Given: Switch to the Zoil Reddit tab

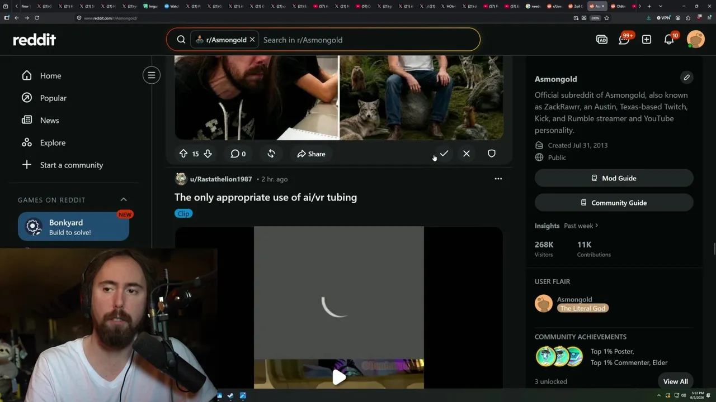Looking at the screenshot, I should pos(576,6).
